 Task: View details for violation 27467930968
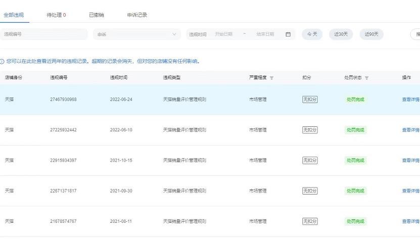coord(410,100)
